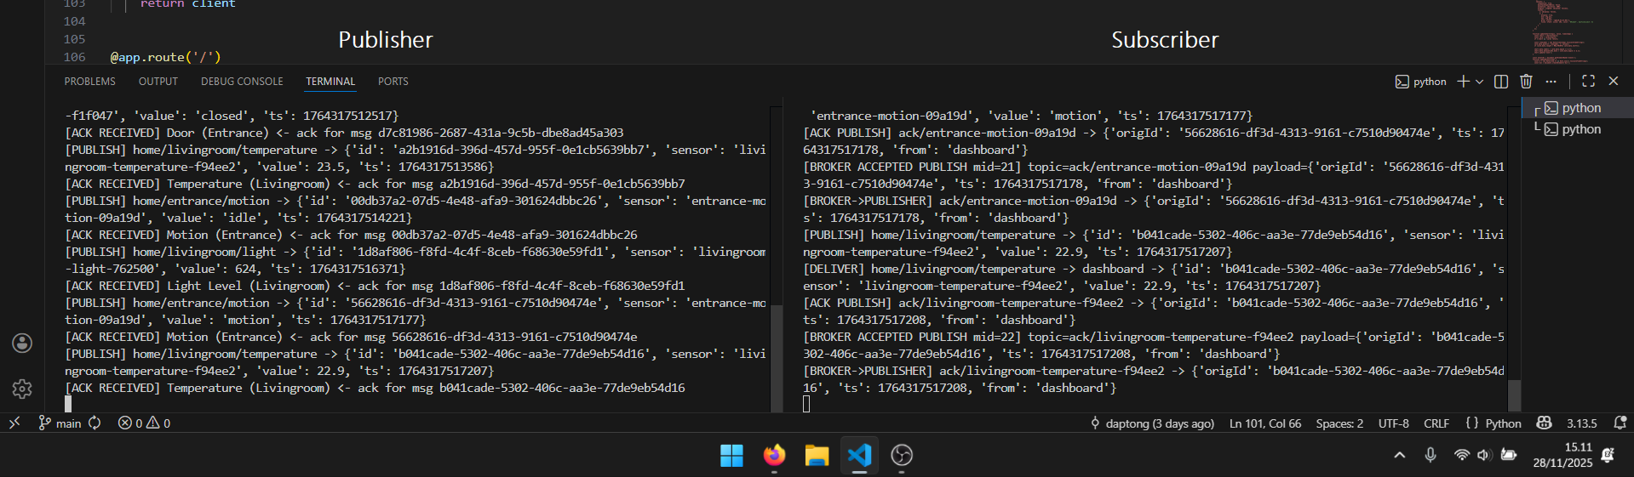This screenshot has height=477, width=1634.
Task: Open the terminal panel more actions ellipsis
Action: pyautogui.click(x=1551, y=81)
